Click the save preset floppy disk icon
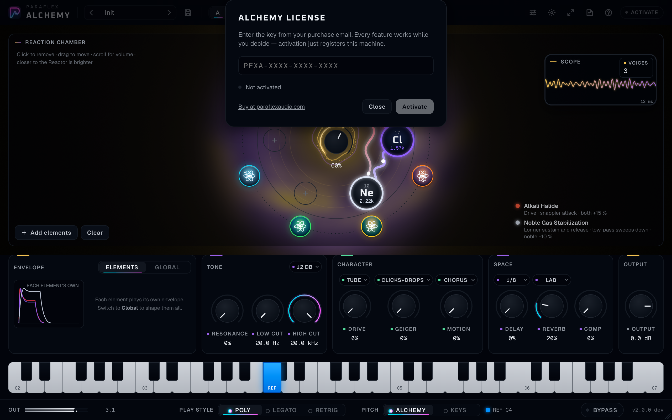The height and width of the screenshot is (420, 672). coord(188,13)
